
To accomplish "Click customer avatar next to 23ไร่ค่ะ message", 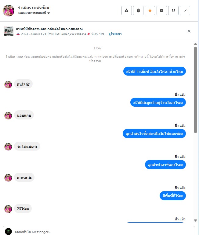I will [x=8, y=209].
